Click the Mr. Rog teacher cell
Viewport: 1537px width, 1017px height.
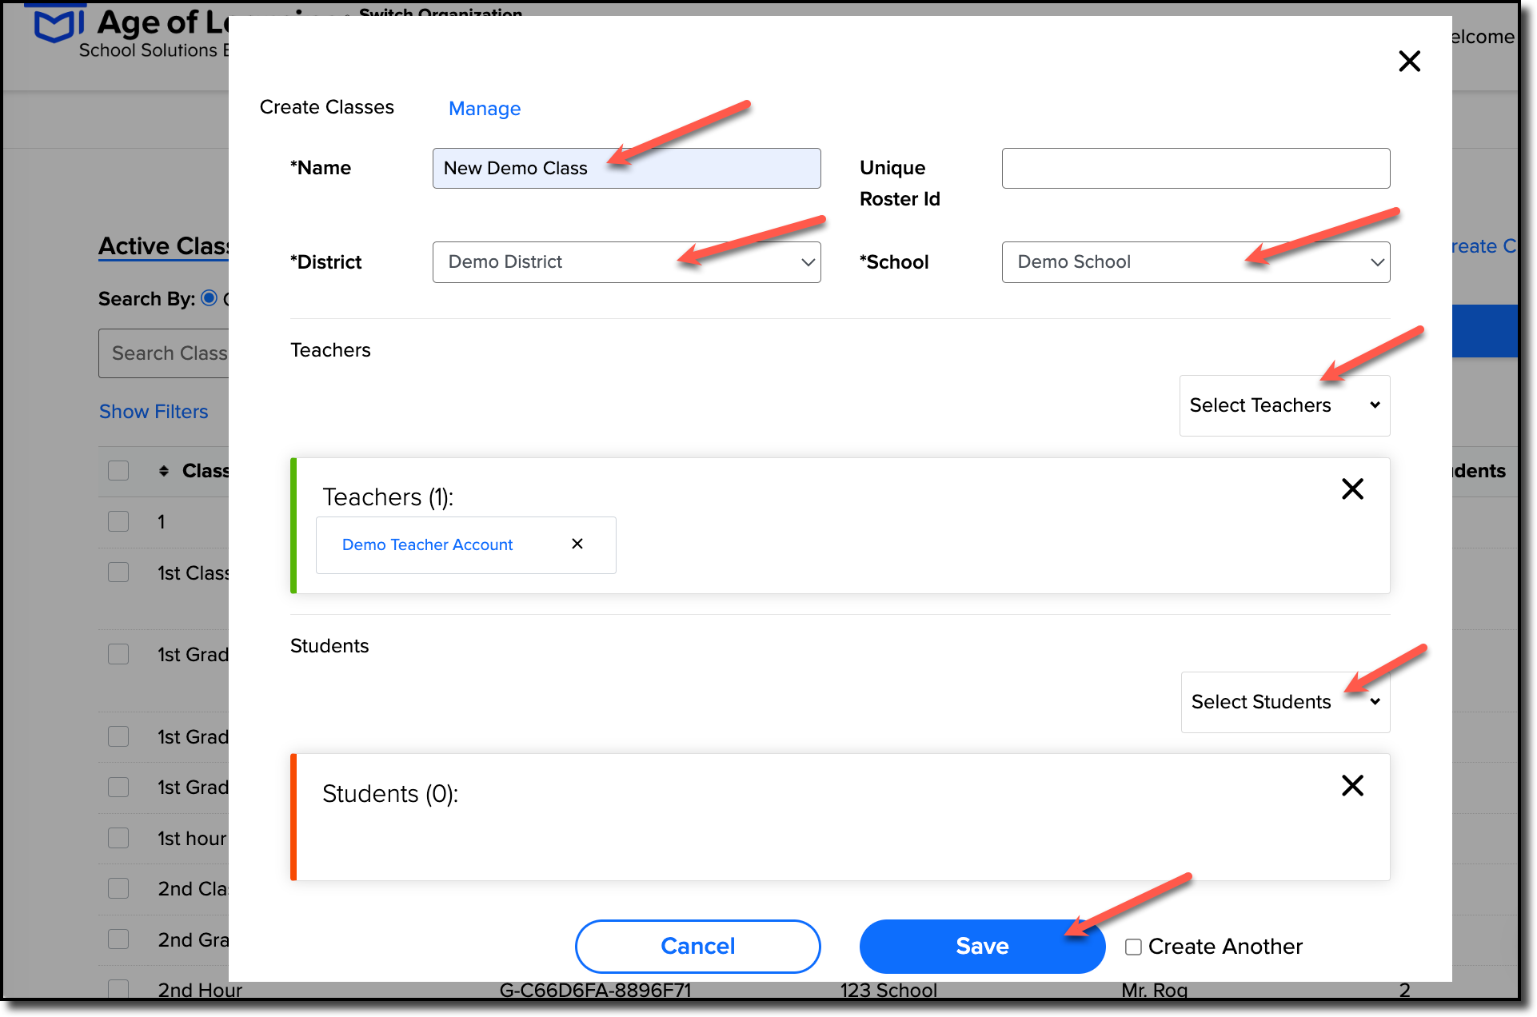click(1154, 991)
